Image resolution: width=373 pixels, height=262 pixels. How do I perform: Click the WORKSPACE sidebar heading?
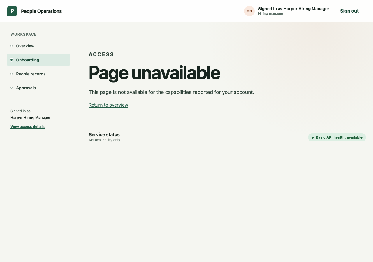pyautogui.click(x=24, y=34)
